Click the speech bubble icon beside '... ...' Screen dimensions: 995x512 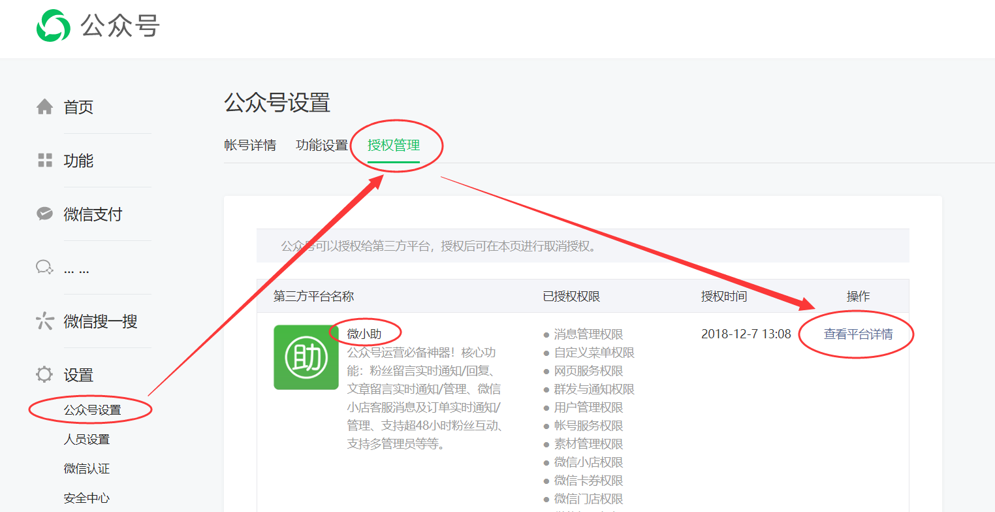pos(44,267)
